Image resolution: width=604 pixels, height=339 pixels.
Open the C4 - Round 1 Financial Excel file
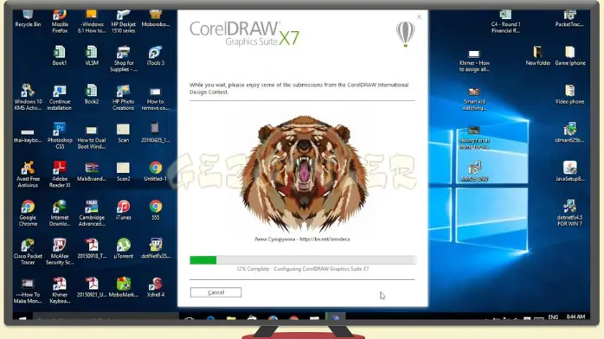[505, 22]
